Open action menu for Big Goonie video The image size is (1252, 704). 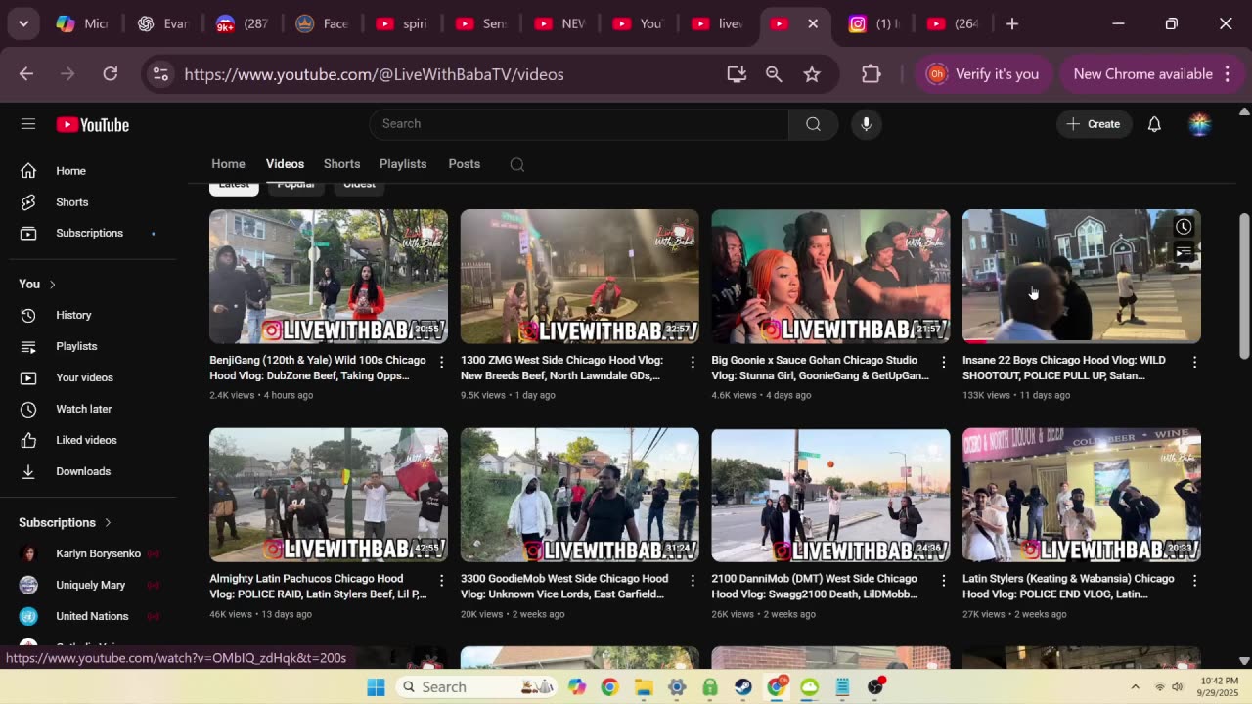tap(944, 362)
